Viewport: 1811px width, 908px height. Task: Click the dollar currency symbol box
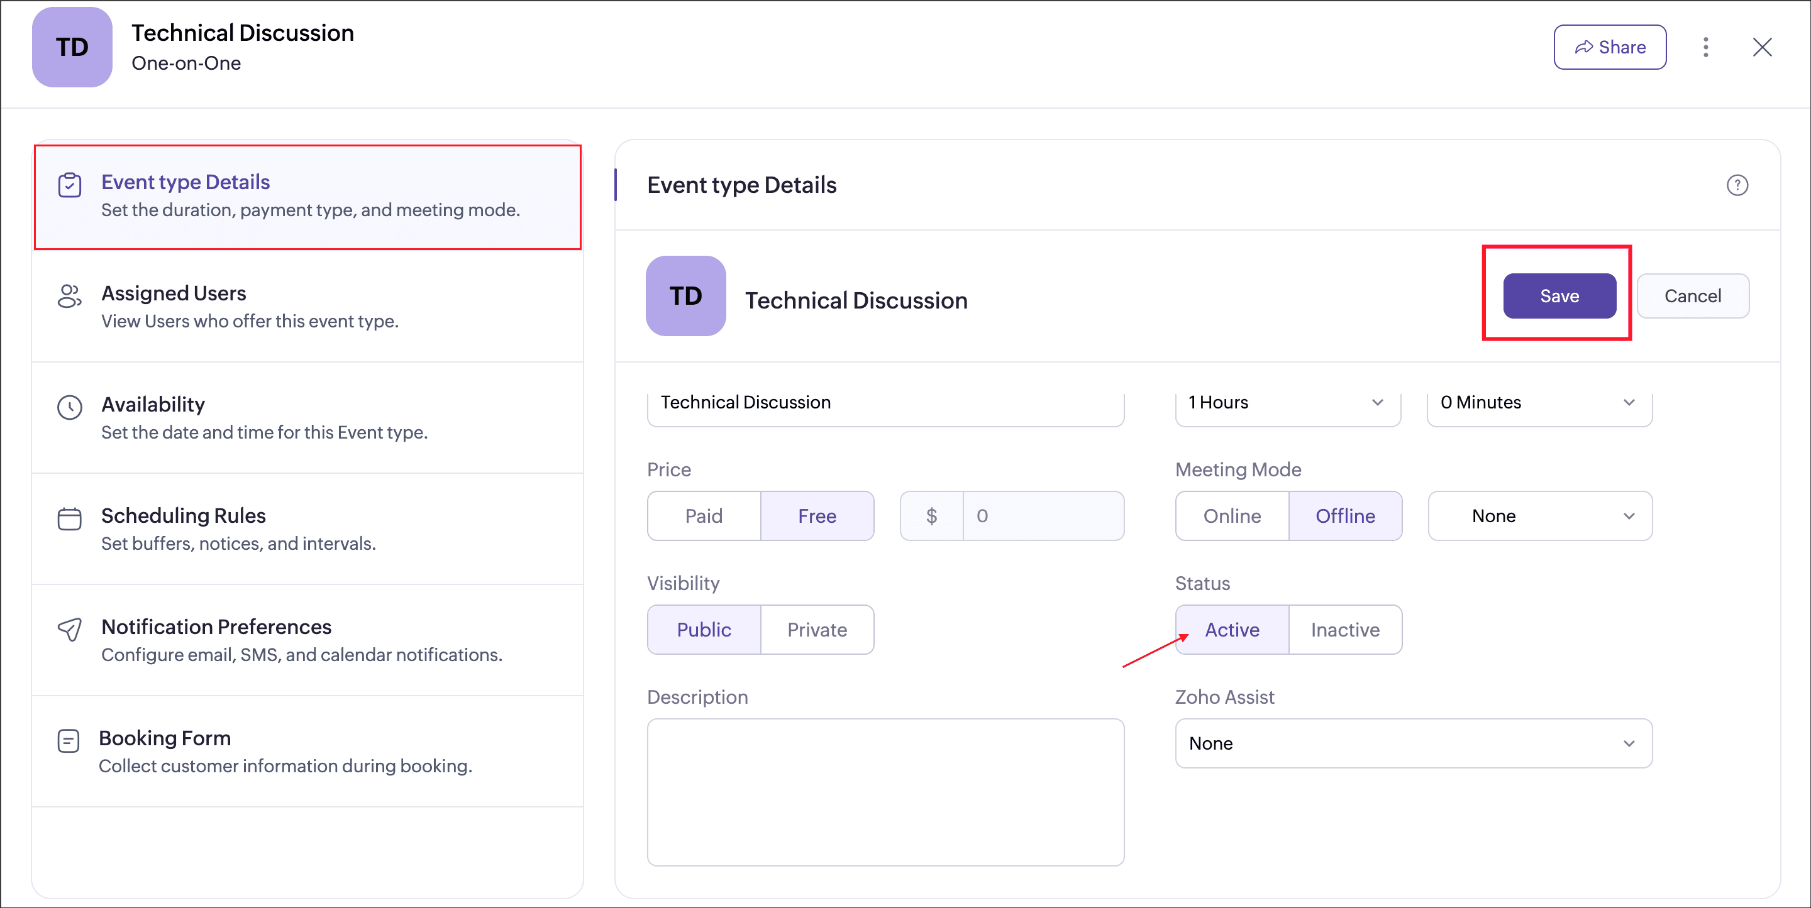[x=931, y=516]
